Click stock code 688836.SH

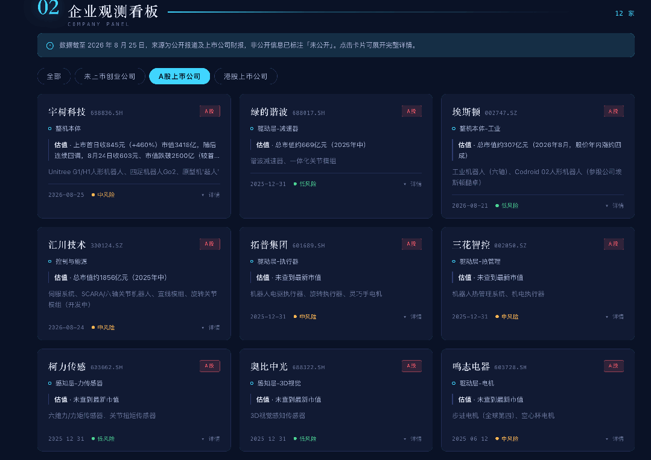107,113
